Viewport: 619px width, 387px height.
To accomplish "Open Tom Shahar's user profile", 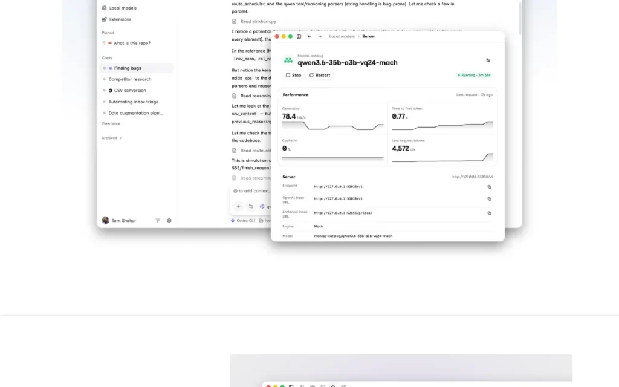I will coord(119,220).
